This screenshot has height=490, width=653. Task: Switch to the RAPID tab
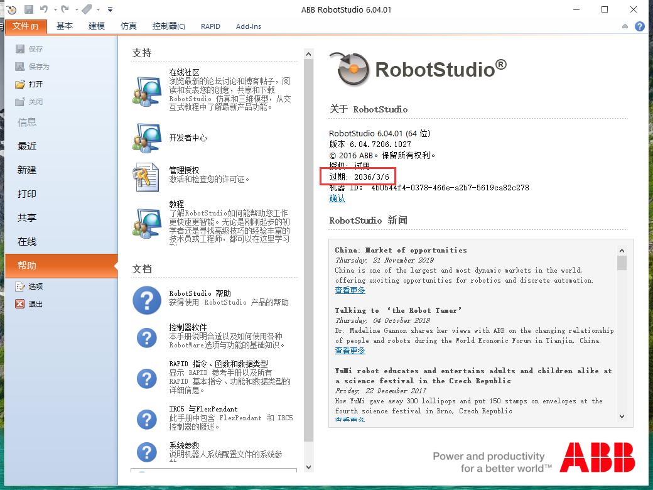point(210,26)
